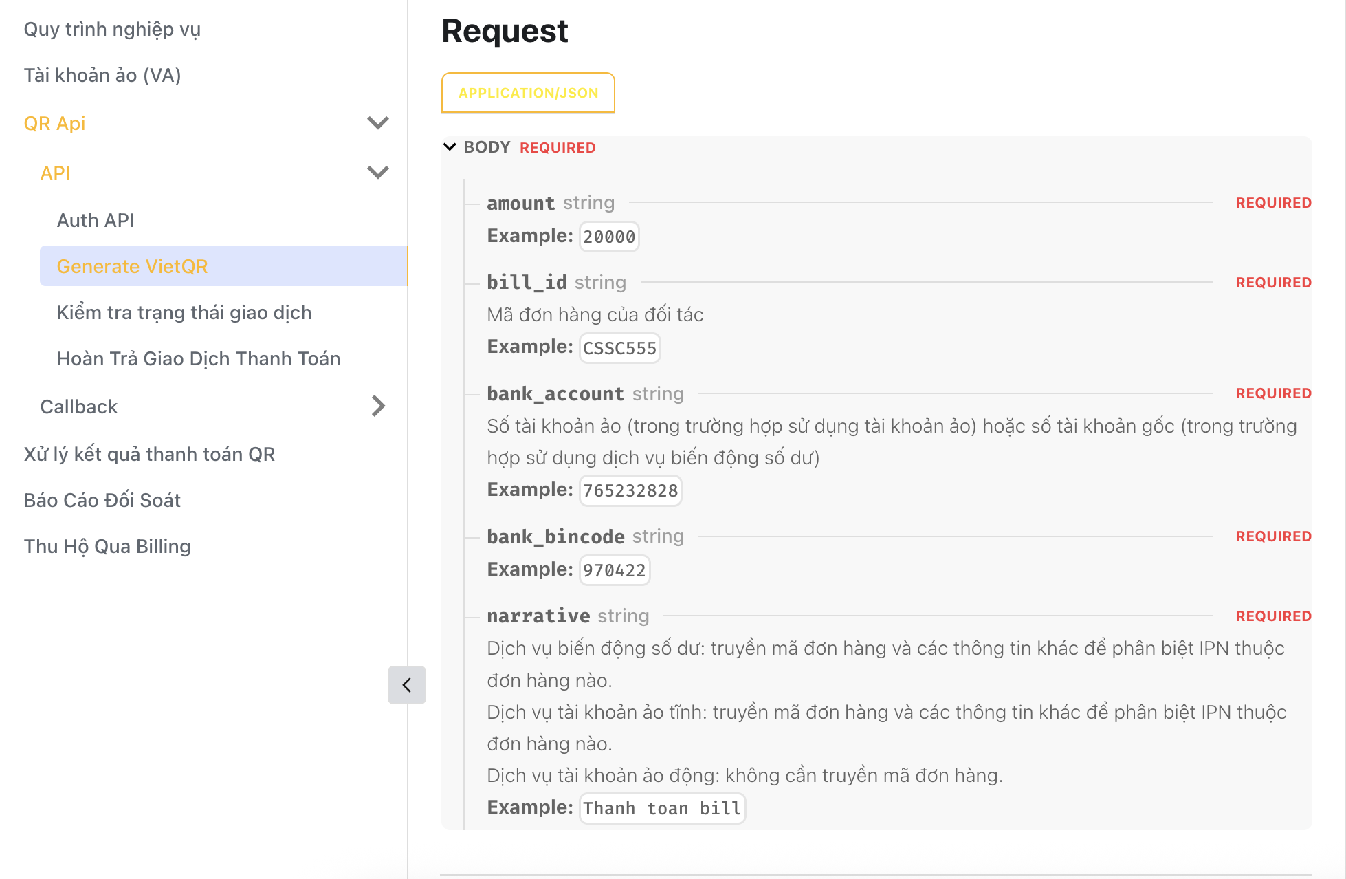
Task: Collapse the API submenu chevron
Action: [377, 172]
